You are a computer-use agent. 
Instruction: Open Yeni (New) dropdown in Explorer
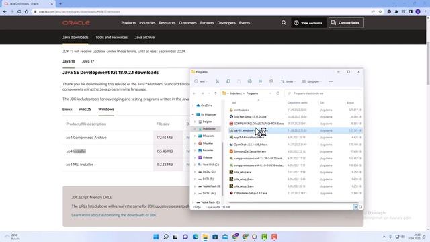pyautogui.click(x=200, y=81)
